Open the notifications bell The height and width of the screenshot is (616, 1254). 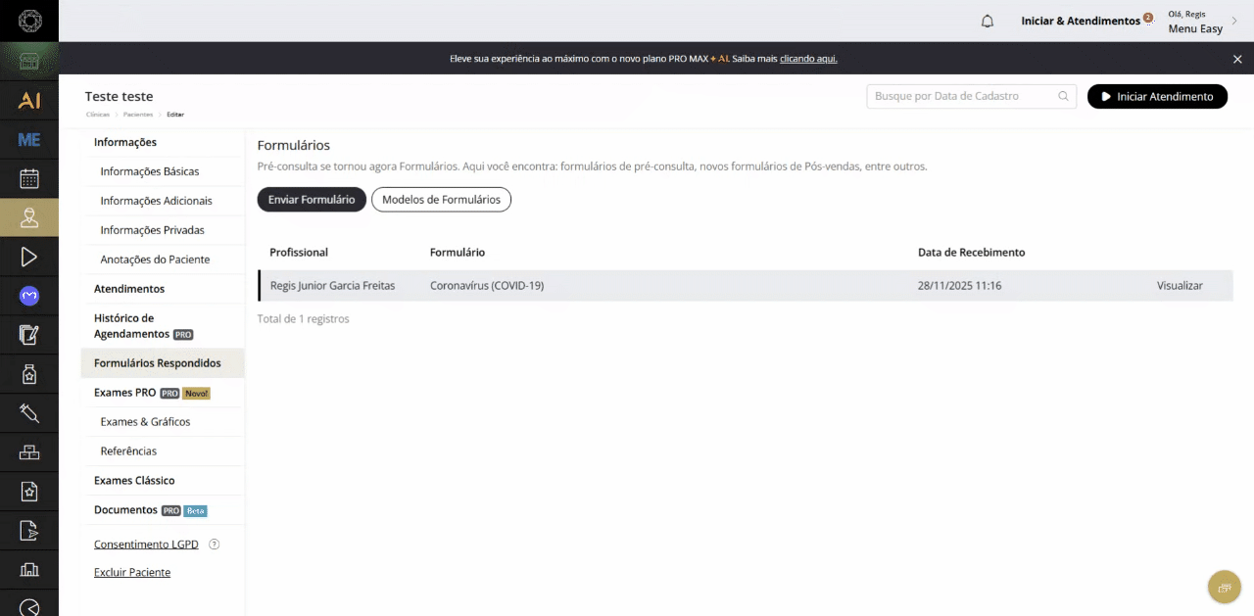point(988,21)
